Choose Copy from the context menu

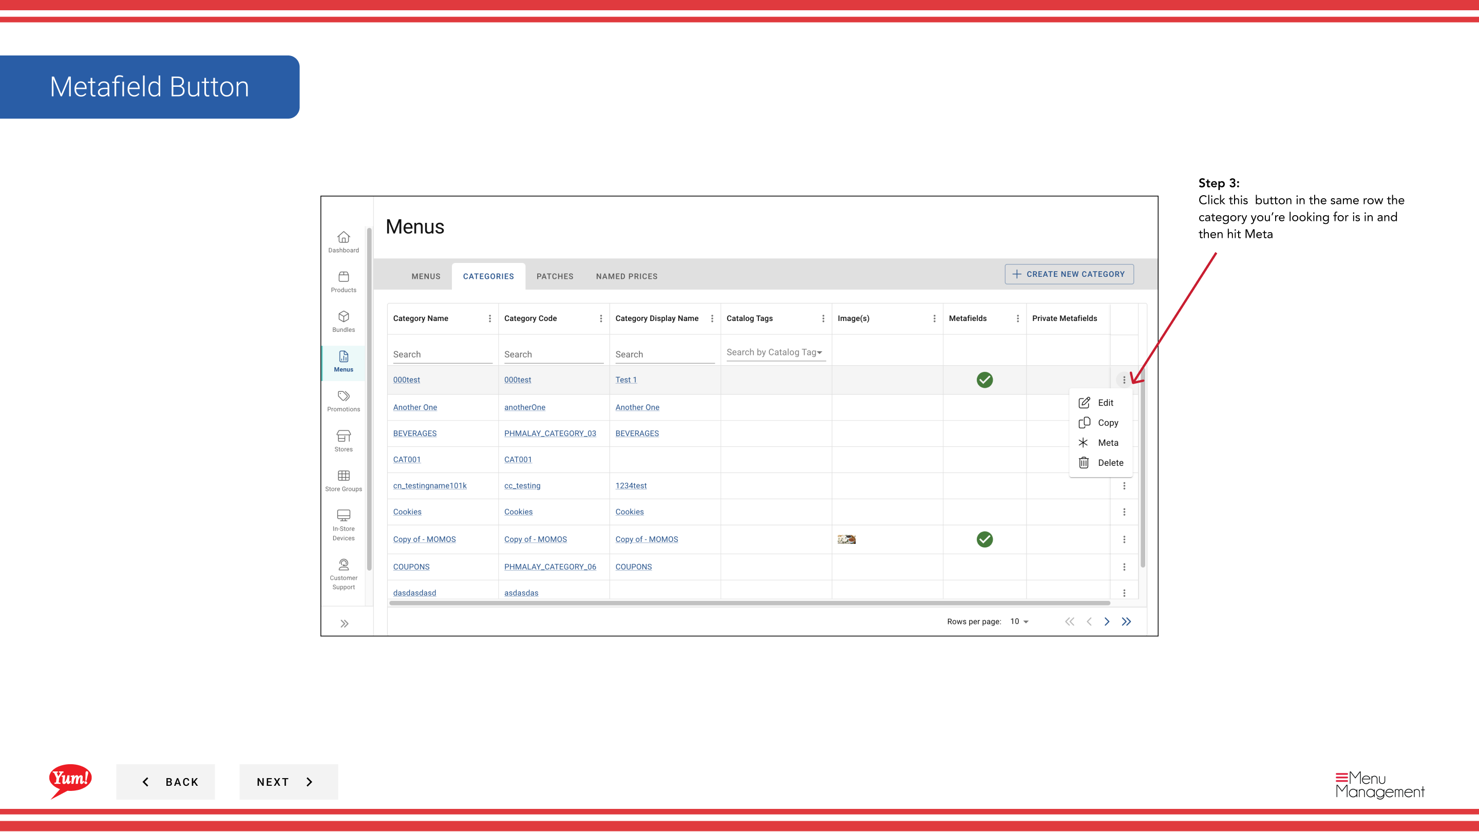(1100, 423)
